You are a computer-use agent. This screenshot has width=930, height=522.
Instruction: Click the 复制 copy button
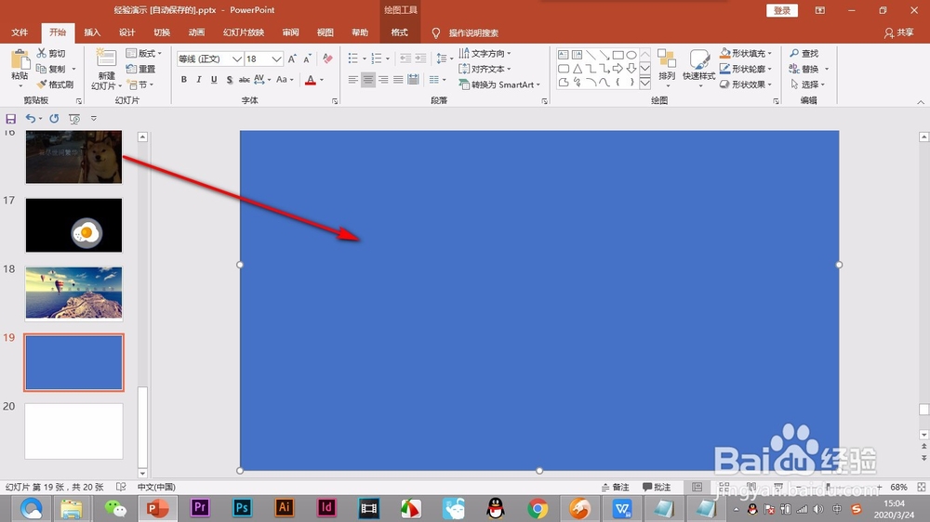[52, 69]
